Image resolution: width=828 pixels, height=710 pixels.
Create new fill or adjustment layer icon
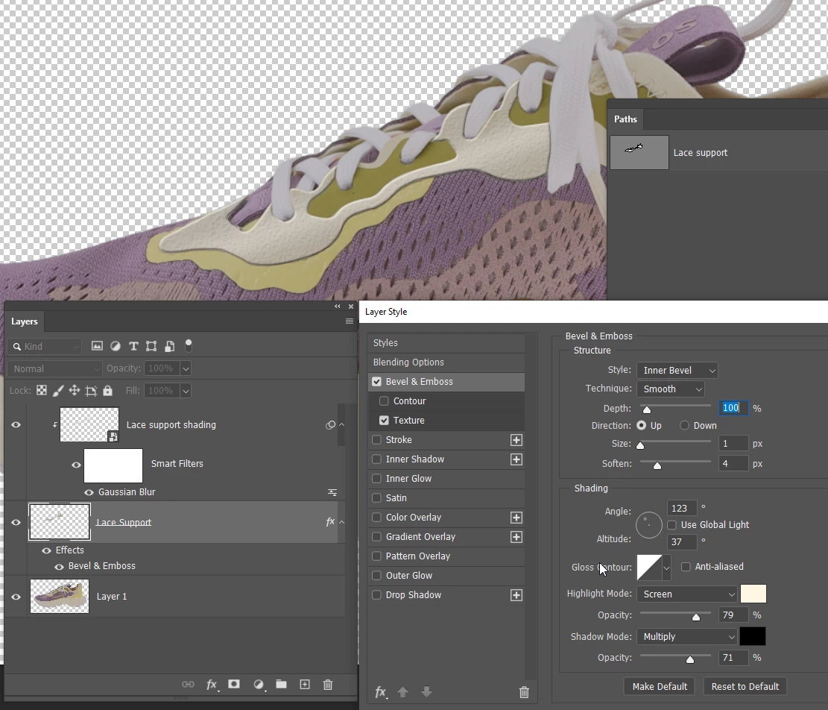pyautogui.click(x=259, y=684)
